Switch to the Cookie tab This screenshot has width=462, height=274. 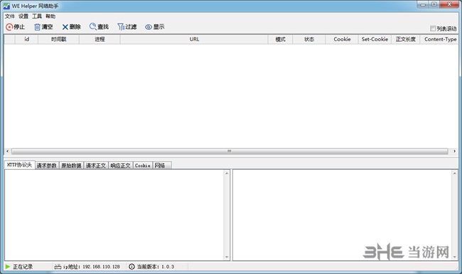coord(143,165)
